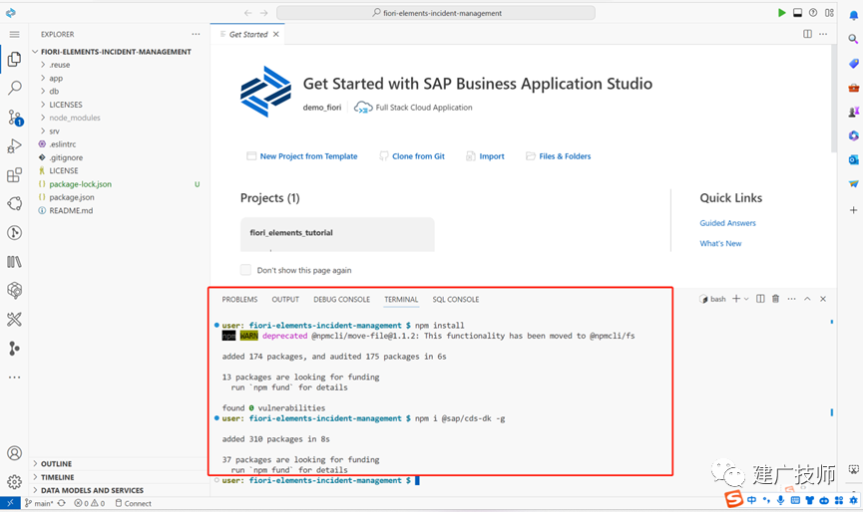863x512 pixels.
Task: Close the terminal panel
Action: click(823, 299)
